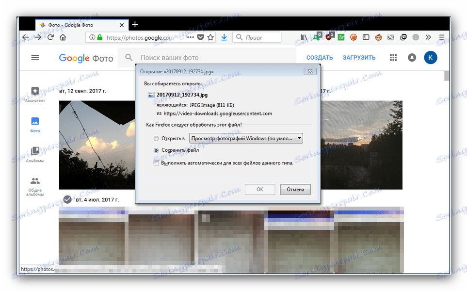This screenshot has height=291, width=467.
Task: Show site information via the info icon
Action: pyautogui.click(x=92, y=37)
